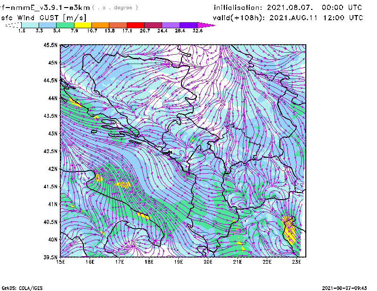Screen dimensions: 377x291
Task: Click the violet legend swatch (28.4–32.6)
Action: click(188, 25)
